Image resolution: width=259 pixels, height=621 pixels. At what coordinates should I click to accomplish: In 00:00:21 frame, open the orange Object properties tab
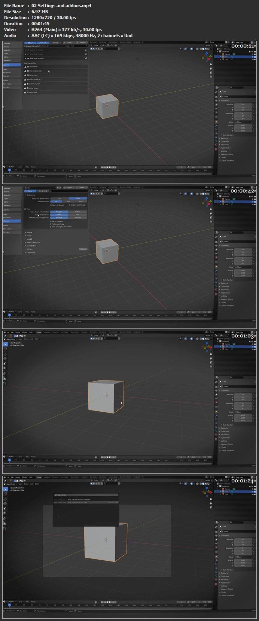(x=216, y=122)
